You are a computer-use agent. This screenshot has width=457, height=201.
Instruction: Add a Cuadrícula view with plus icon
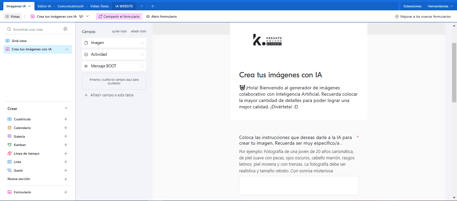pos(66,119)
